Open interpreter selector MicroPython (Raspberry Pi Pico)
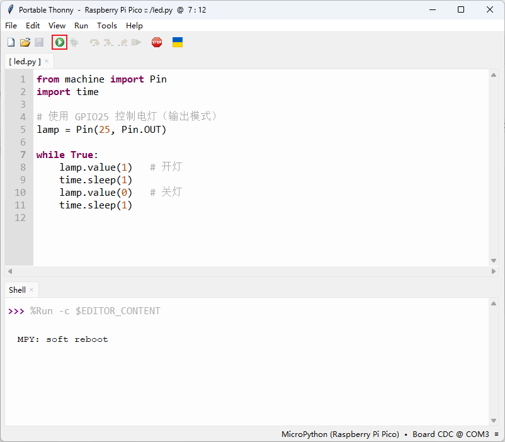 340,434
